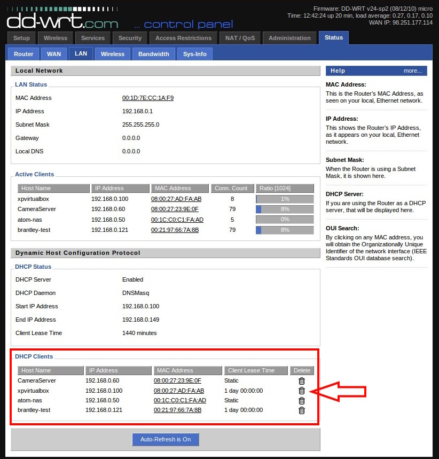Open the Services tab

93,38
